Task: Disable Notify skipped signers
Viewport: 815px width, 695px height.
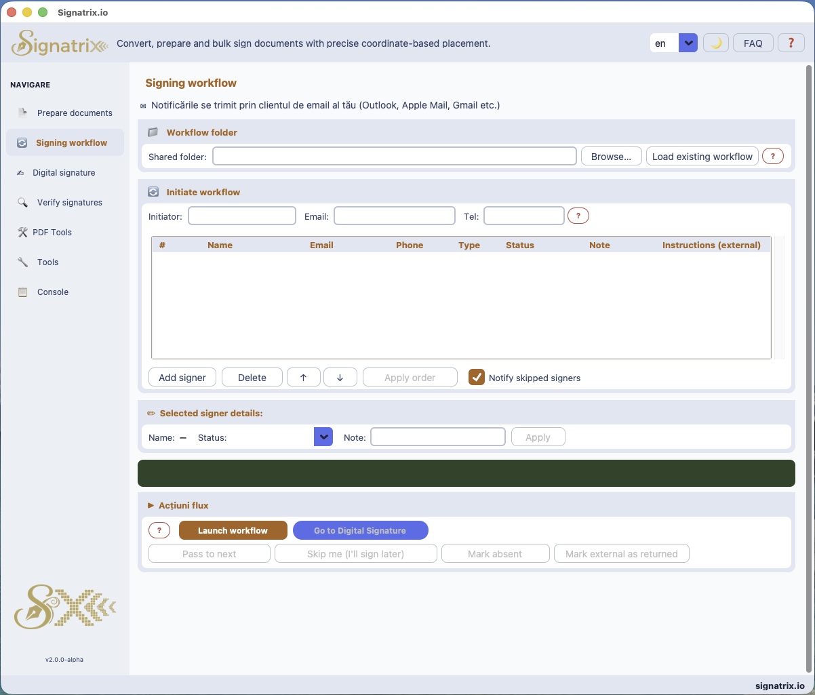Action: 477,377
